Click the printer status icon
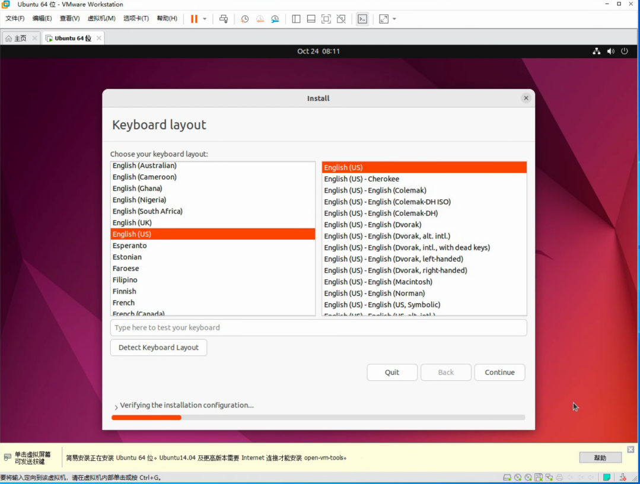The width and height of the screenshot is (640, 484). 559,477
